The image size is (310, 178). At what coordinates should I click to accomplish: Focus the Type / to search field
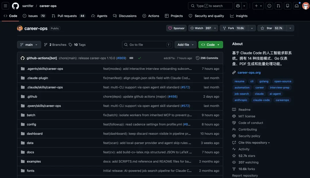coord(210,6)
